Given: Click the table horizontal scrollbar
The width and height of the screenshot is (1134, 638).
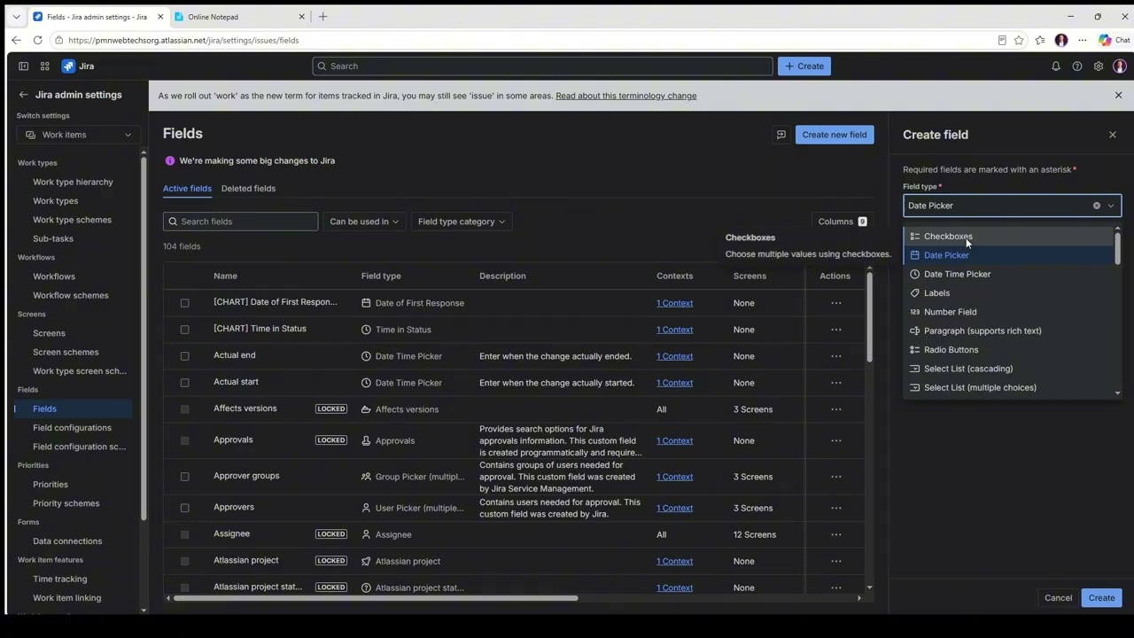Looking at the screenshot, I should point(376,598).
